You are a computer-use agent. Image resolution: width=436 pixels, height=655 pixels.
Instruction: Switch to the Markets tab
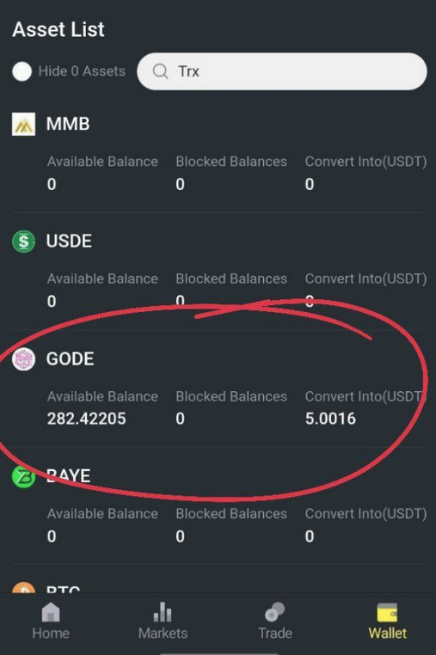163,621
